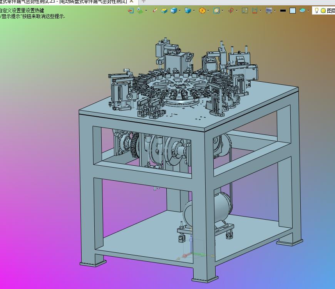335x289 pixels.
Task: Click the blue cube with window icon
Action: tap(188, 10)
